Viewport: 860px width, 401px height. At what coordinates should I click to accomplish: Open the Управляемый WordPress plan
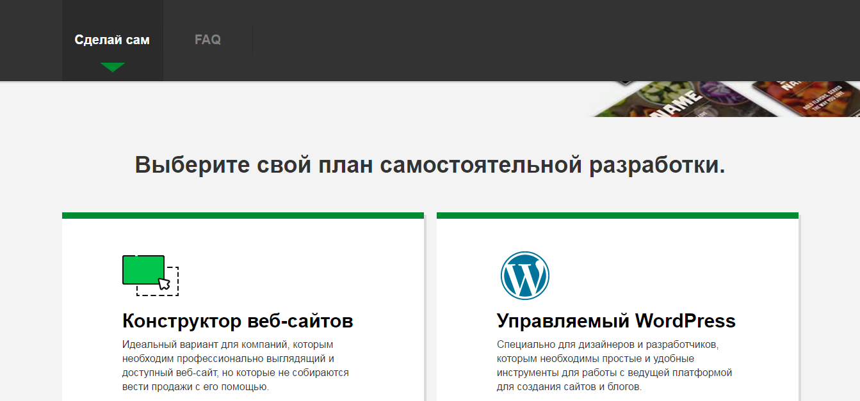616,320
